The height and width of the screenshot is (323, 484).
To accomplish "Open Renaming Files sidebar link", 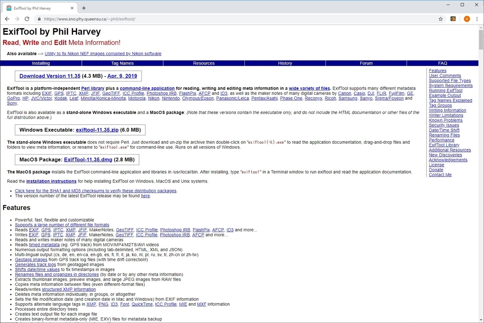I will [x=444, y=135].
